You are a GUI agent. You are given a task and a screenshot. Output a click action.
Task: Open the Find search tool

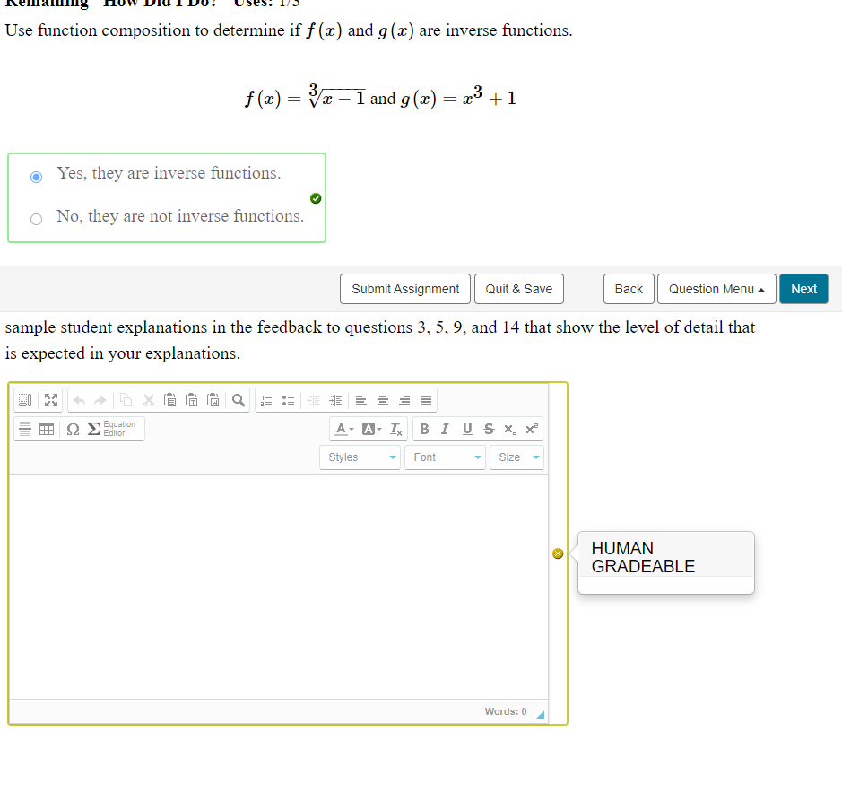click(x=239, y=400)
